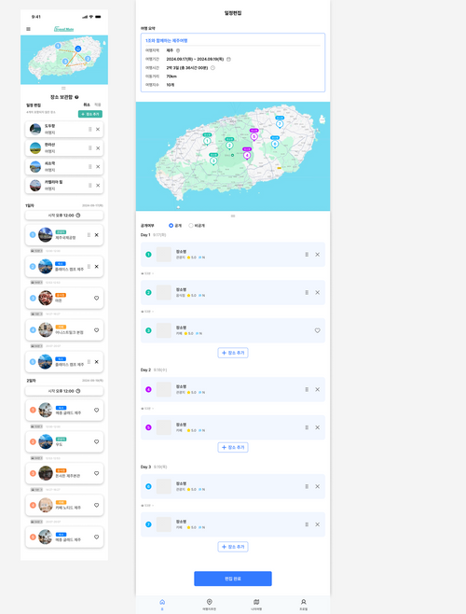
Task: Remove place 4 from Day 2 list
Action: 317,390
